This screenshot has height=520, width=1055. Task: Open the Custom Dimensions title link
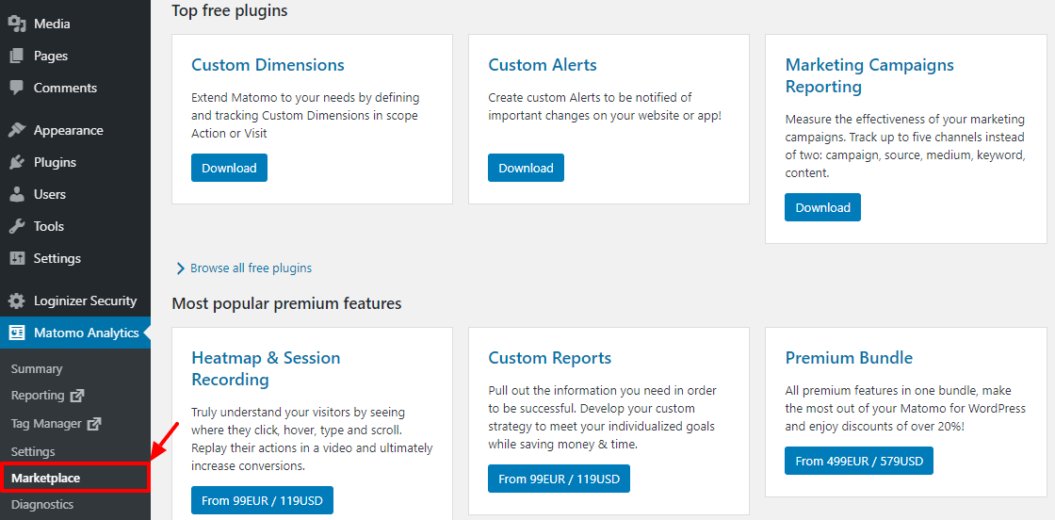tap(268, 65)
